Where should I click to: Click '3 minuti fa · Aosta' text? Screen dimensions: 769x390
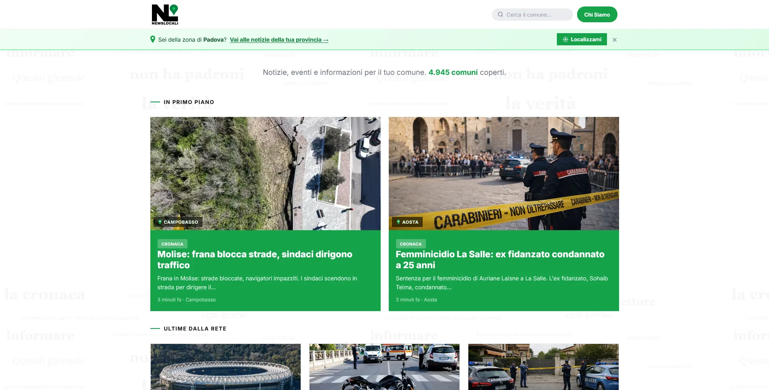click(x=416, y=300)
